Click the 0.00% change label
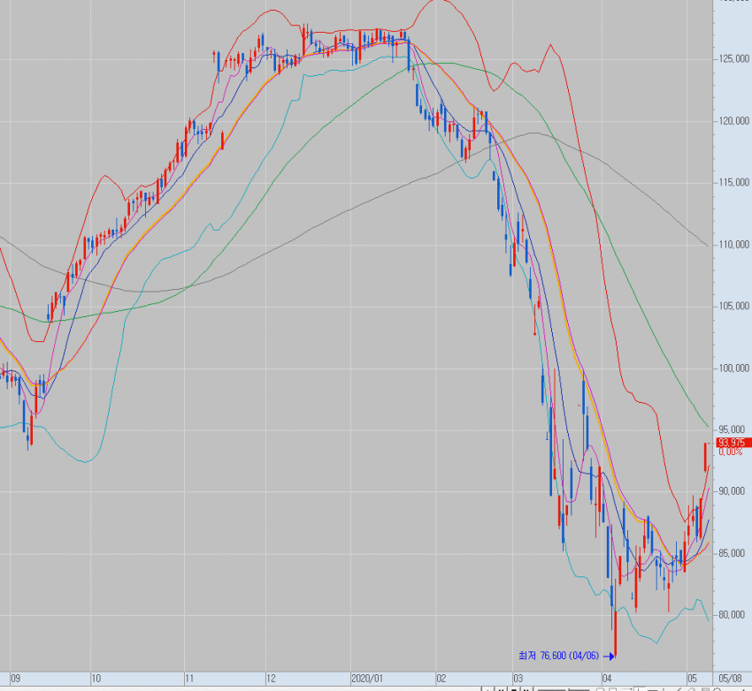Image resolution: width=752 pixels, height=691 pixels. click(731, 452)
